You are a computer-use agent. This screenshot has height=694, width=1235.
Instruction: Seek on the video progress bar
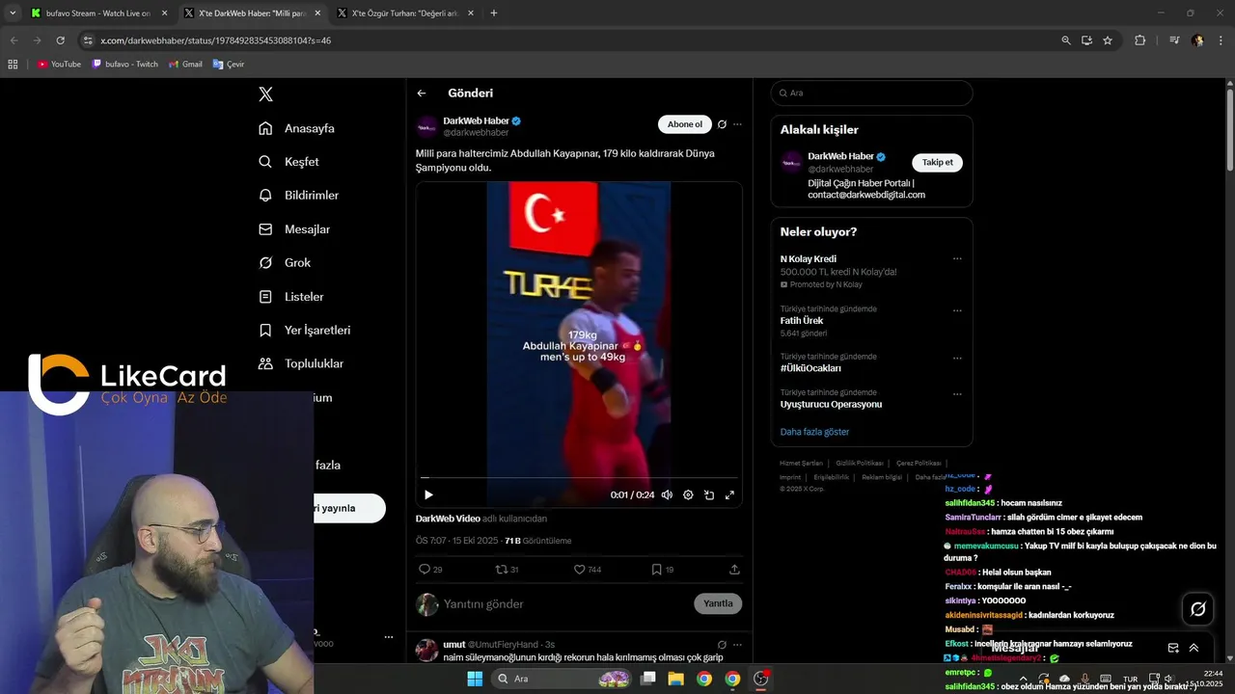coord(579,477)
